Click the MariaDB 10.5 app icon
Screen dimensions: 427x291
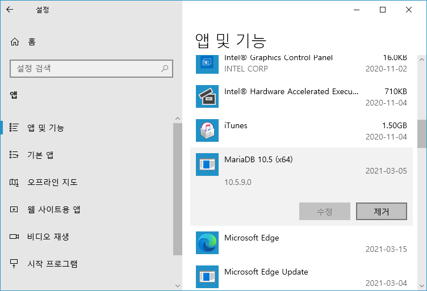click(207, 165)
